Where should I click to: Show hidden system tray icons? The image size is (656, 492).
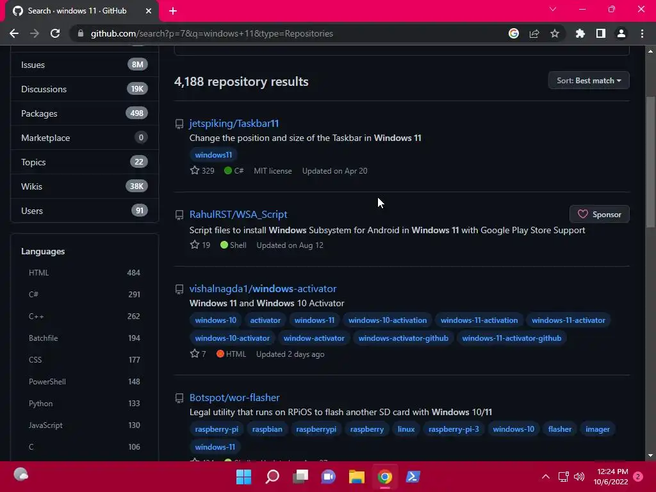tap(546, 477)
